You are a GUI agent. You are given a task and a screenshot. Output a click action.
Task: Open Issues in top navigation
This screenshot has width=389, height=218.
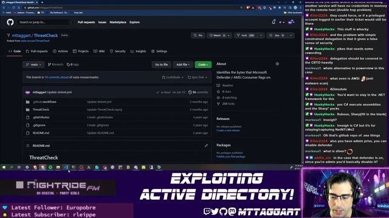[102, 22]
